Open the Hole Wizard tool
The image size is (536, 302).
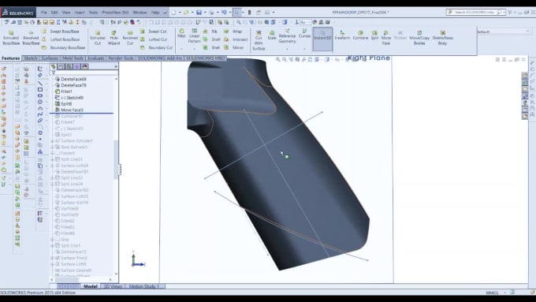pos(114,38)
